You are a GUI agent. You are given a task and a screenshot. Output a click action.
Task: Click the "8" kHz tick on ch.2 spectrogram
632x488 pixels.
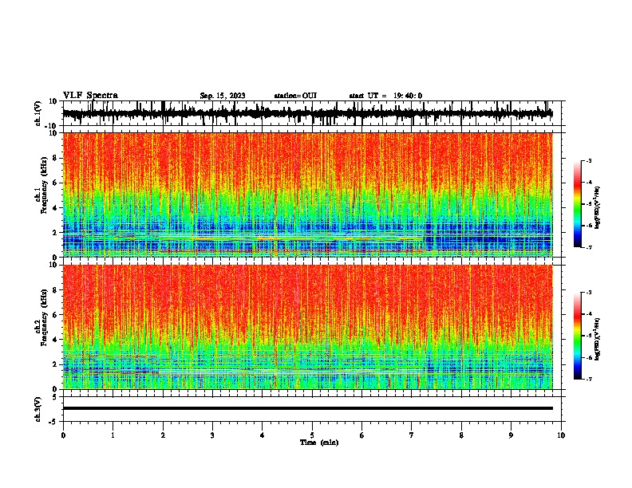56,290
